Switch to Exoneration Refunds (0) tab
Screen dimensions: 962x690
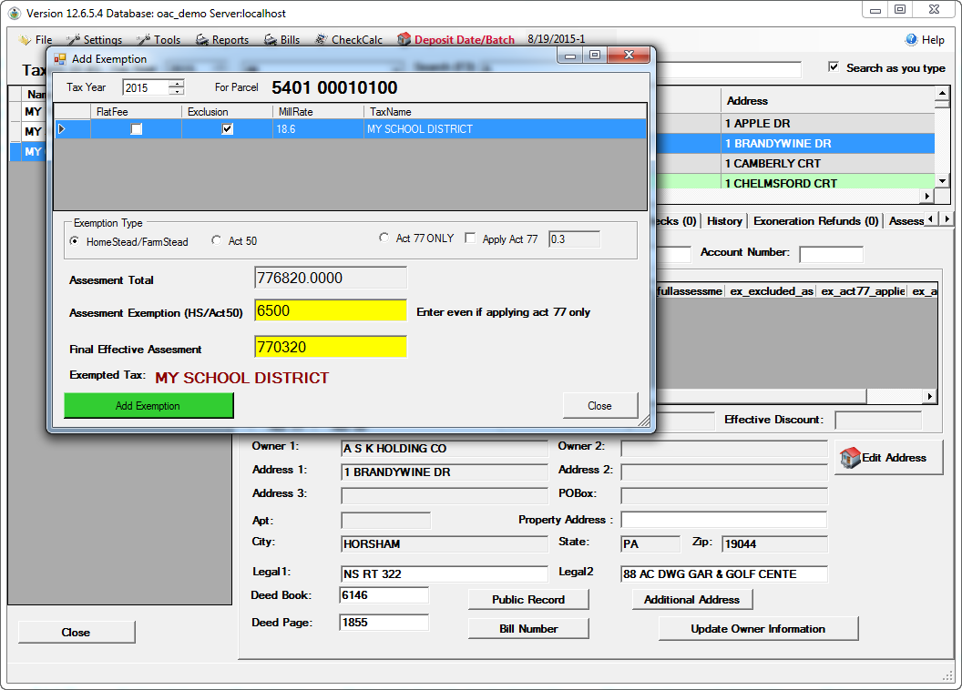[815, 221]
